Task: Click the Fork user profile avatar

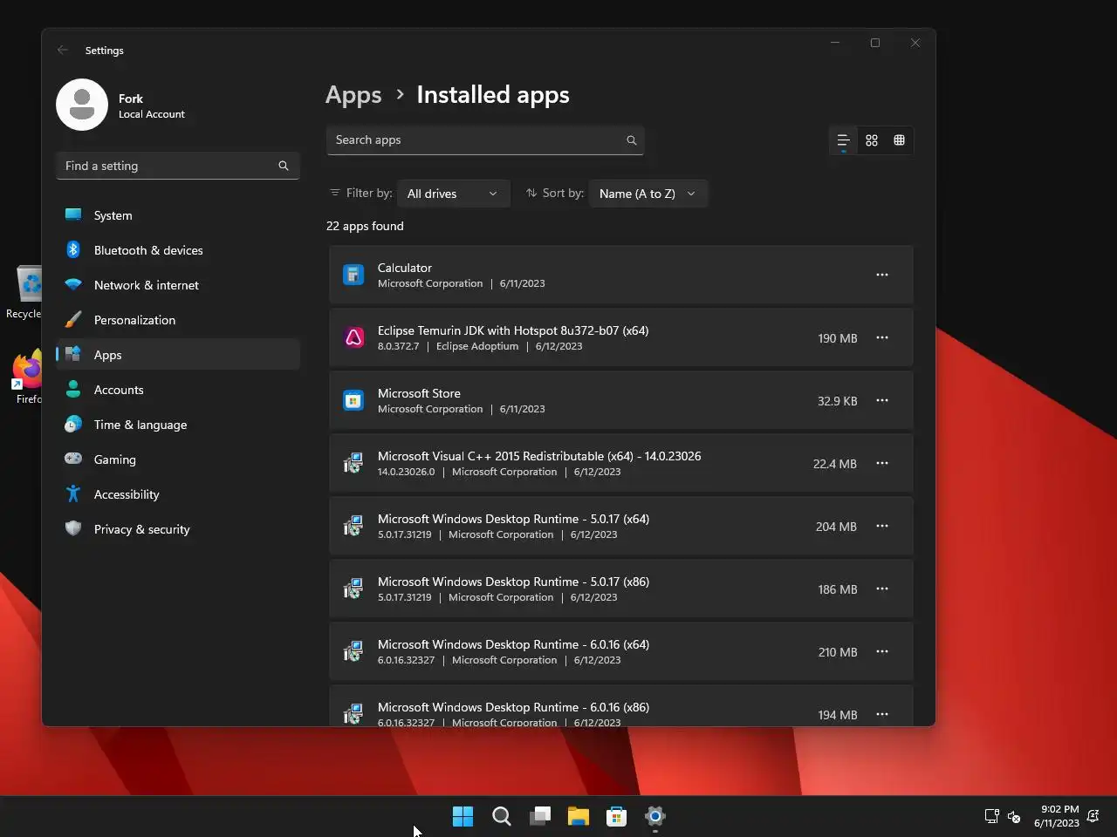Action: click(x=82, y=105)
